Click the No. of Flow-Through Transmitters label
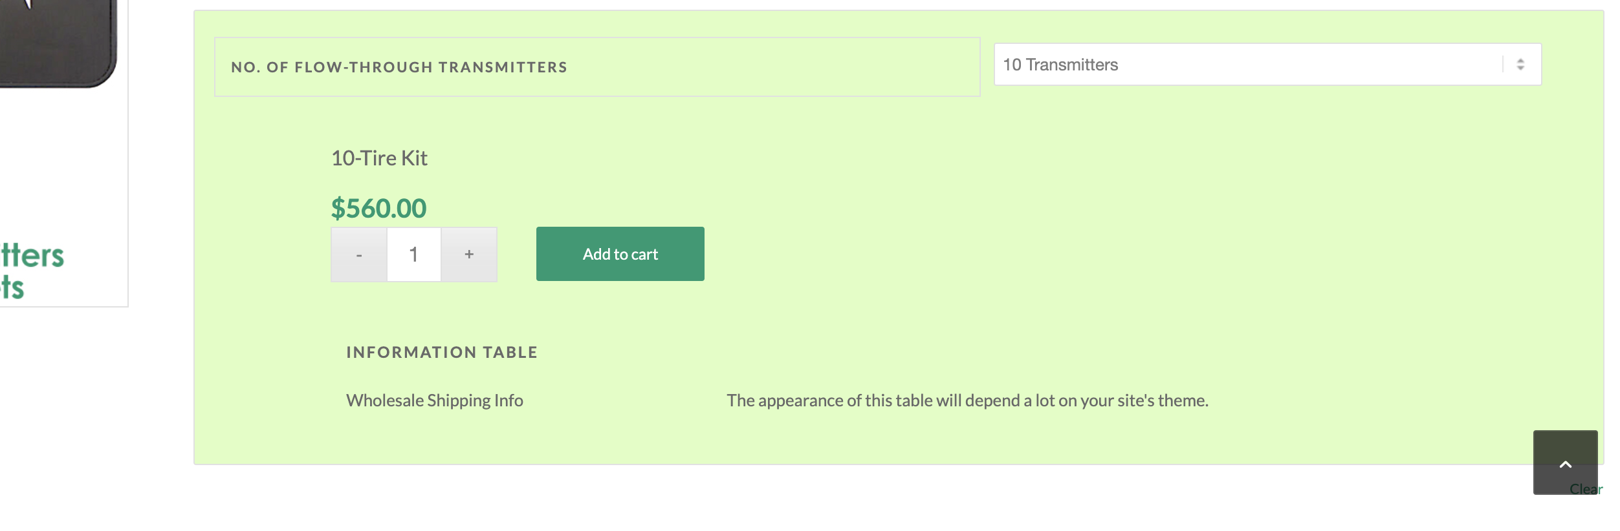Image resolution: width=1620 pixels, height=531 pixels. [399, 67]
